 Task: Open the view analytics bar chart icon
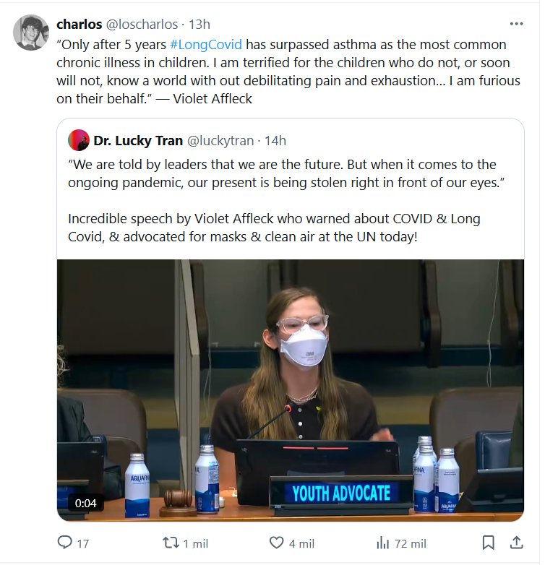pos(383,543)
